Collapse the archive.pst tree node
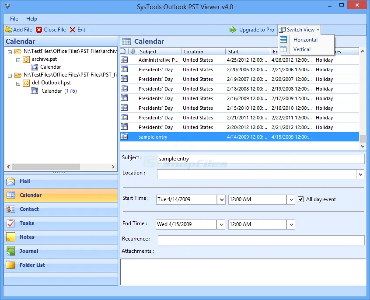Viewport: 370px width, 300px height. coord(18,59)
